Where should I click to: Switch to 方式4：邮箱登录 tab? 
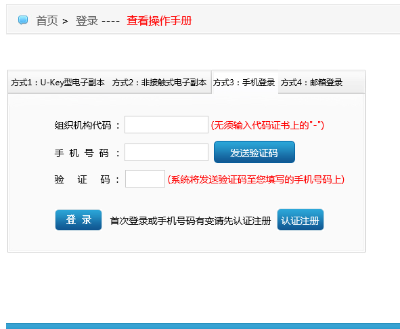point(311,83)
